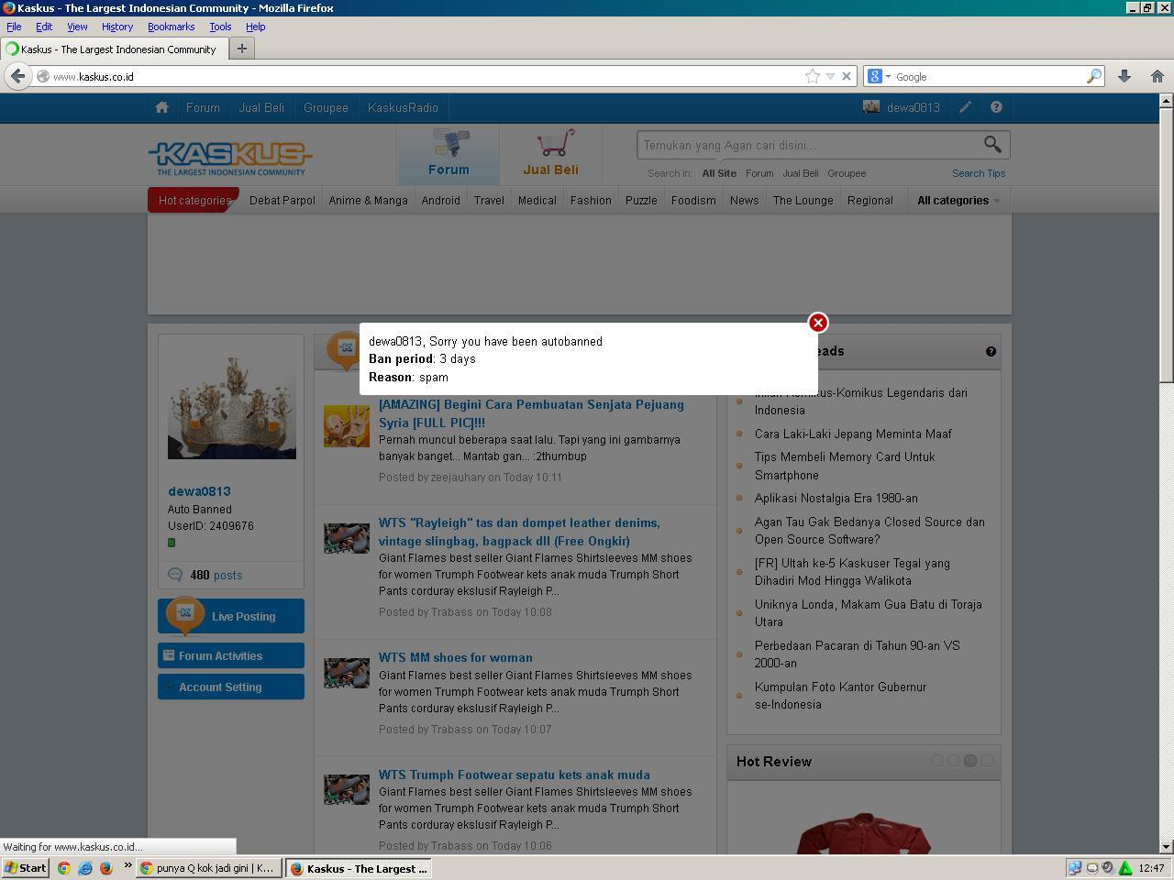
Task: Open the Android category
Action: [440, 200]
